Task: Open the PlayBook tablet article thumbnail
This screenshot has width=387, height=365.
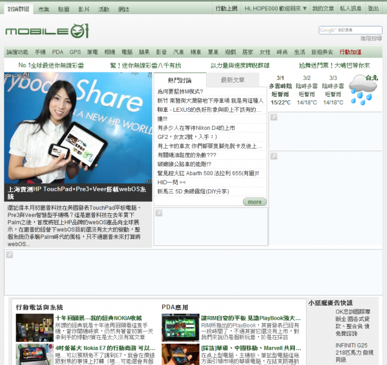Action: tap(180, 328)
